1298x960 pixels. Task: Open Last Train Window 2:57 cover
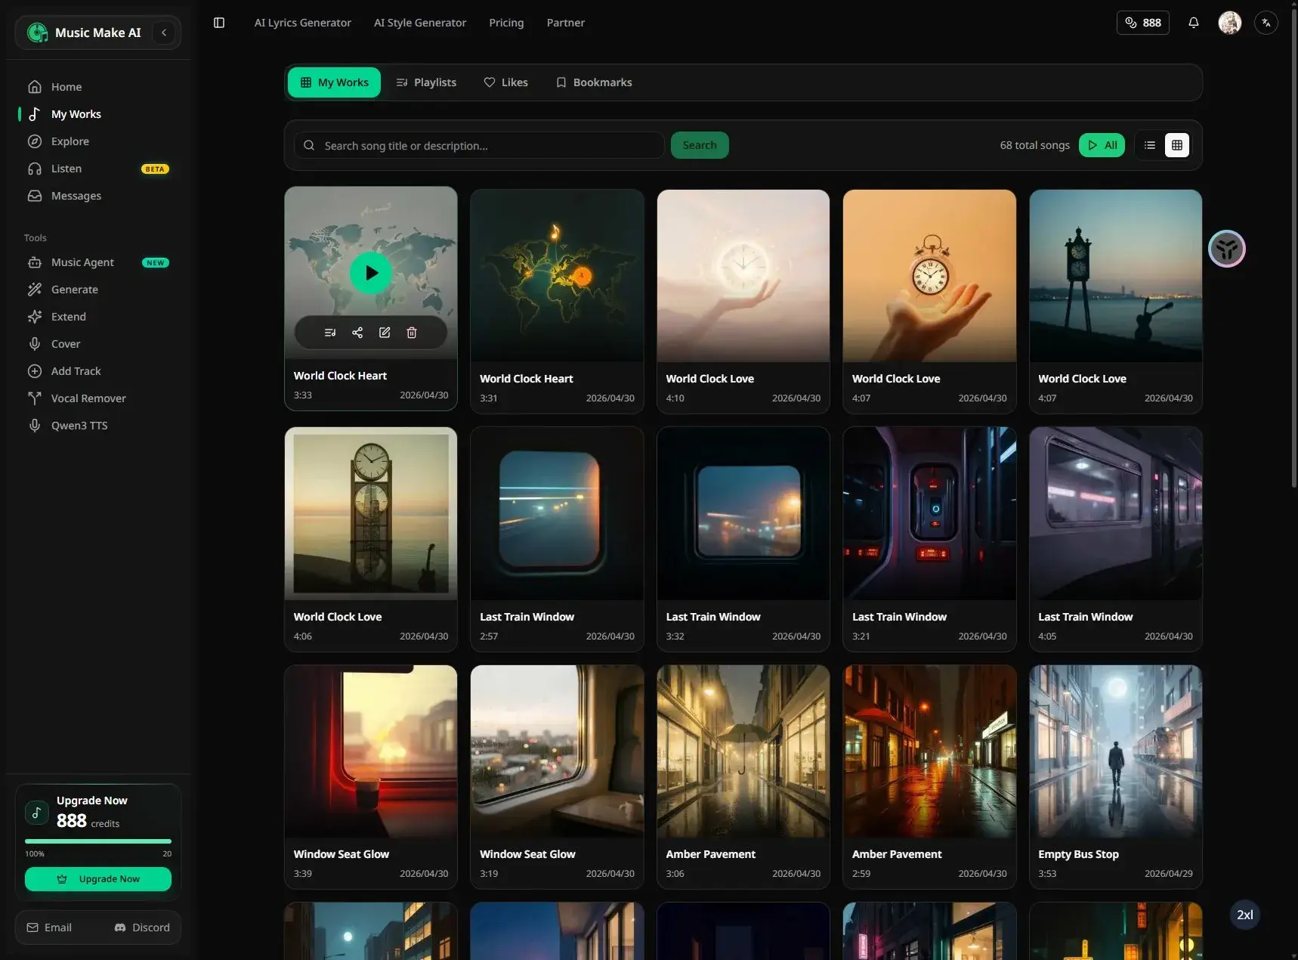557,513
